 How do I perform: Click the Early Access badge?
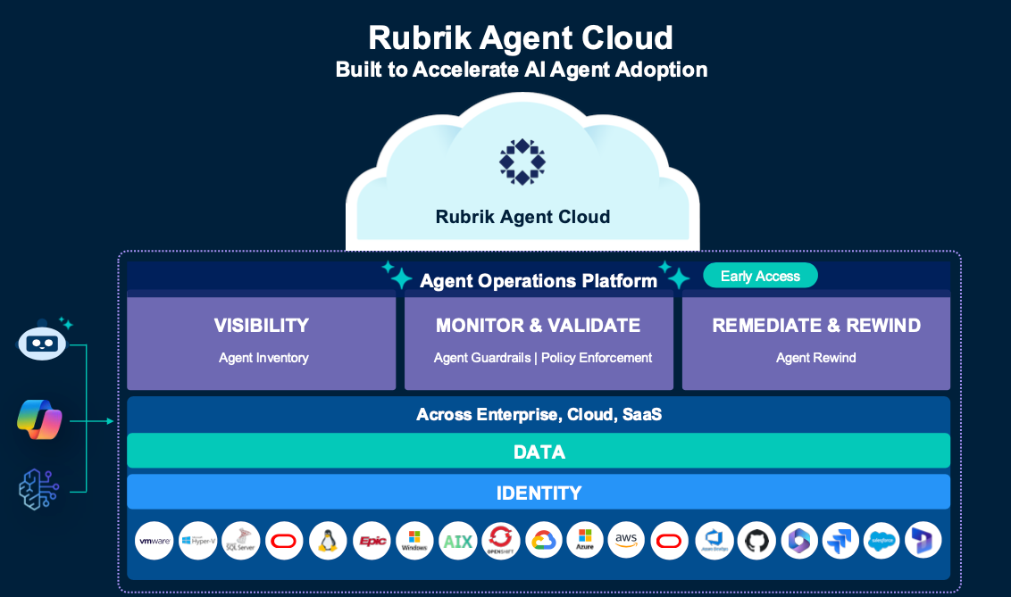760,276
